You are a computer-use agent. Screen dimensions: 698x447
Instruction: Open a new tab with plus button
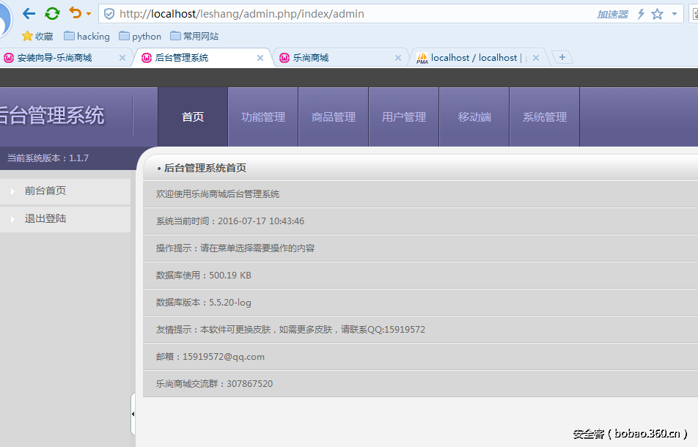(562, 57)
